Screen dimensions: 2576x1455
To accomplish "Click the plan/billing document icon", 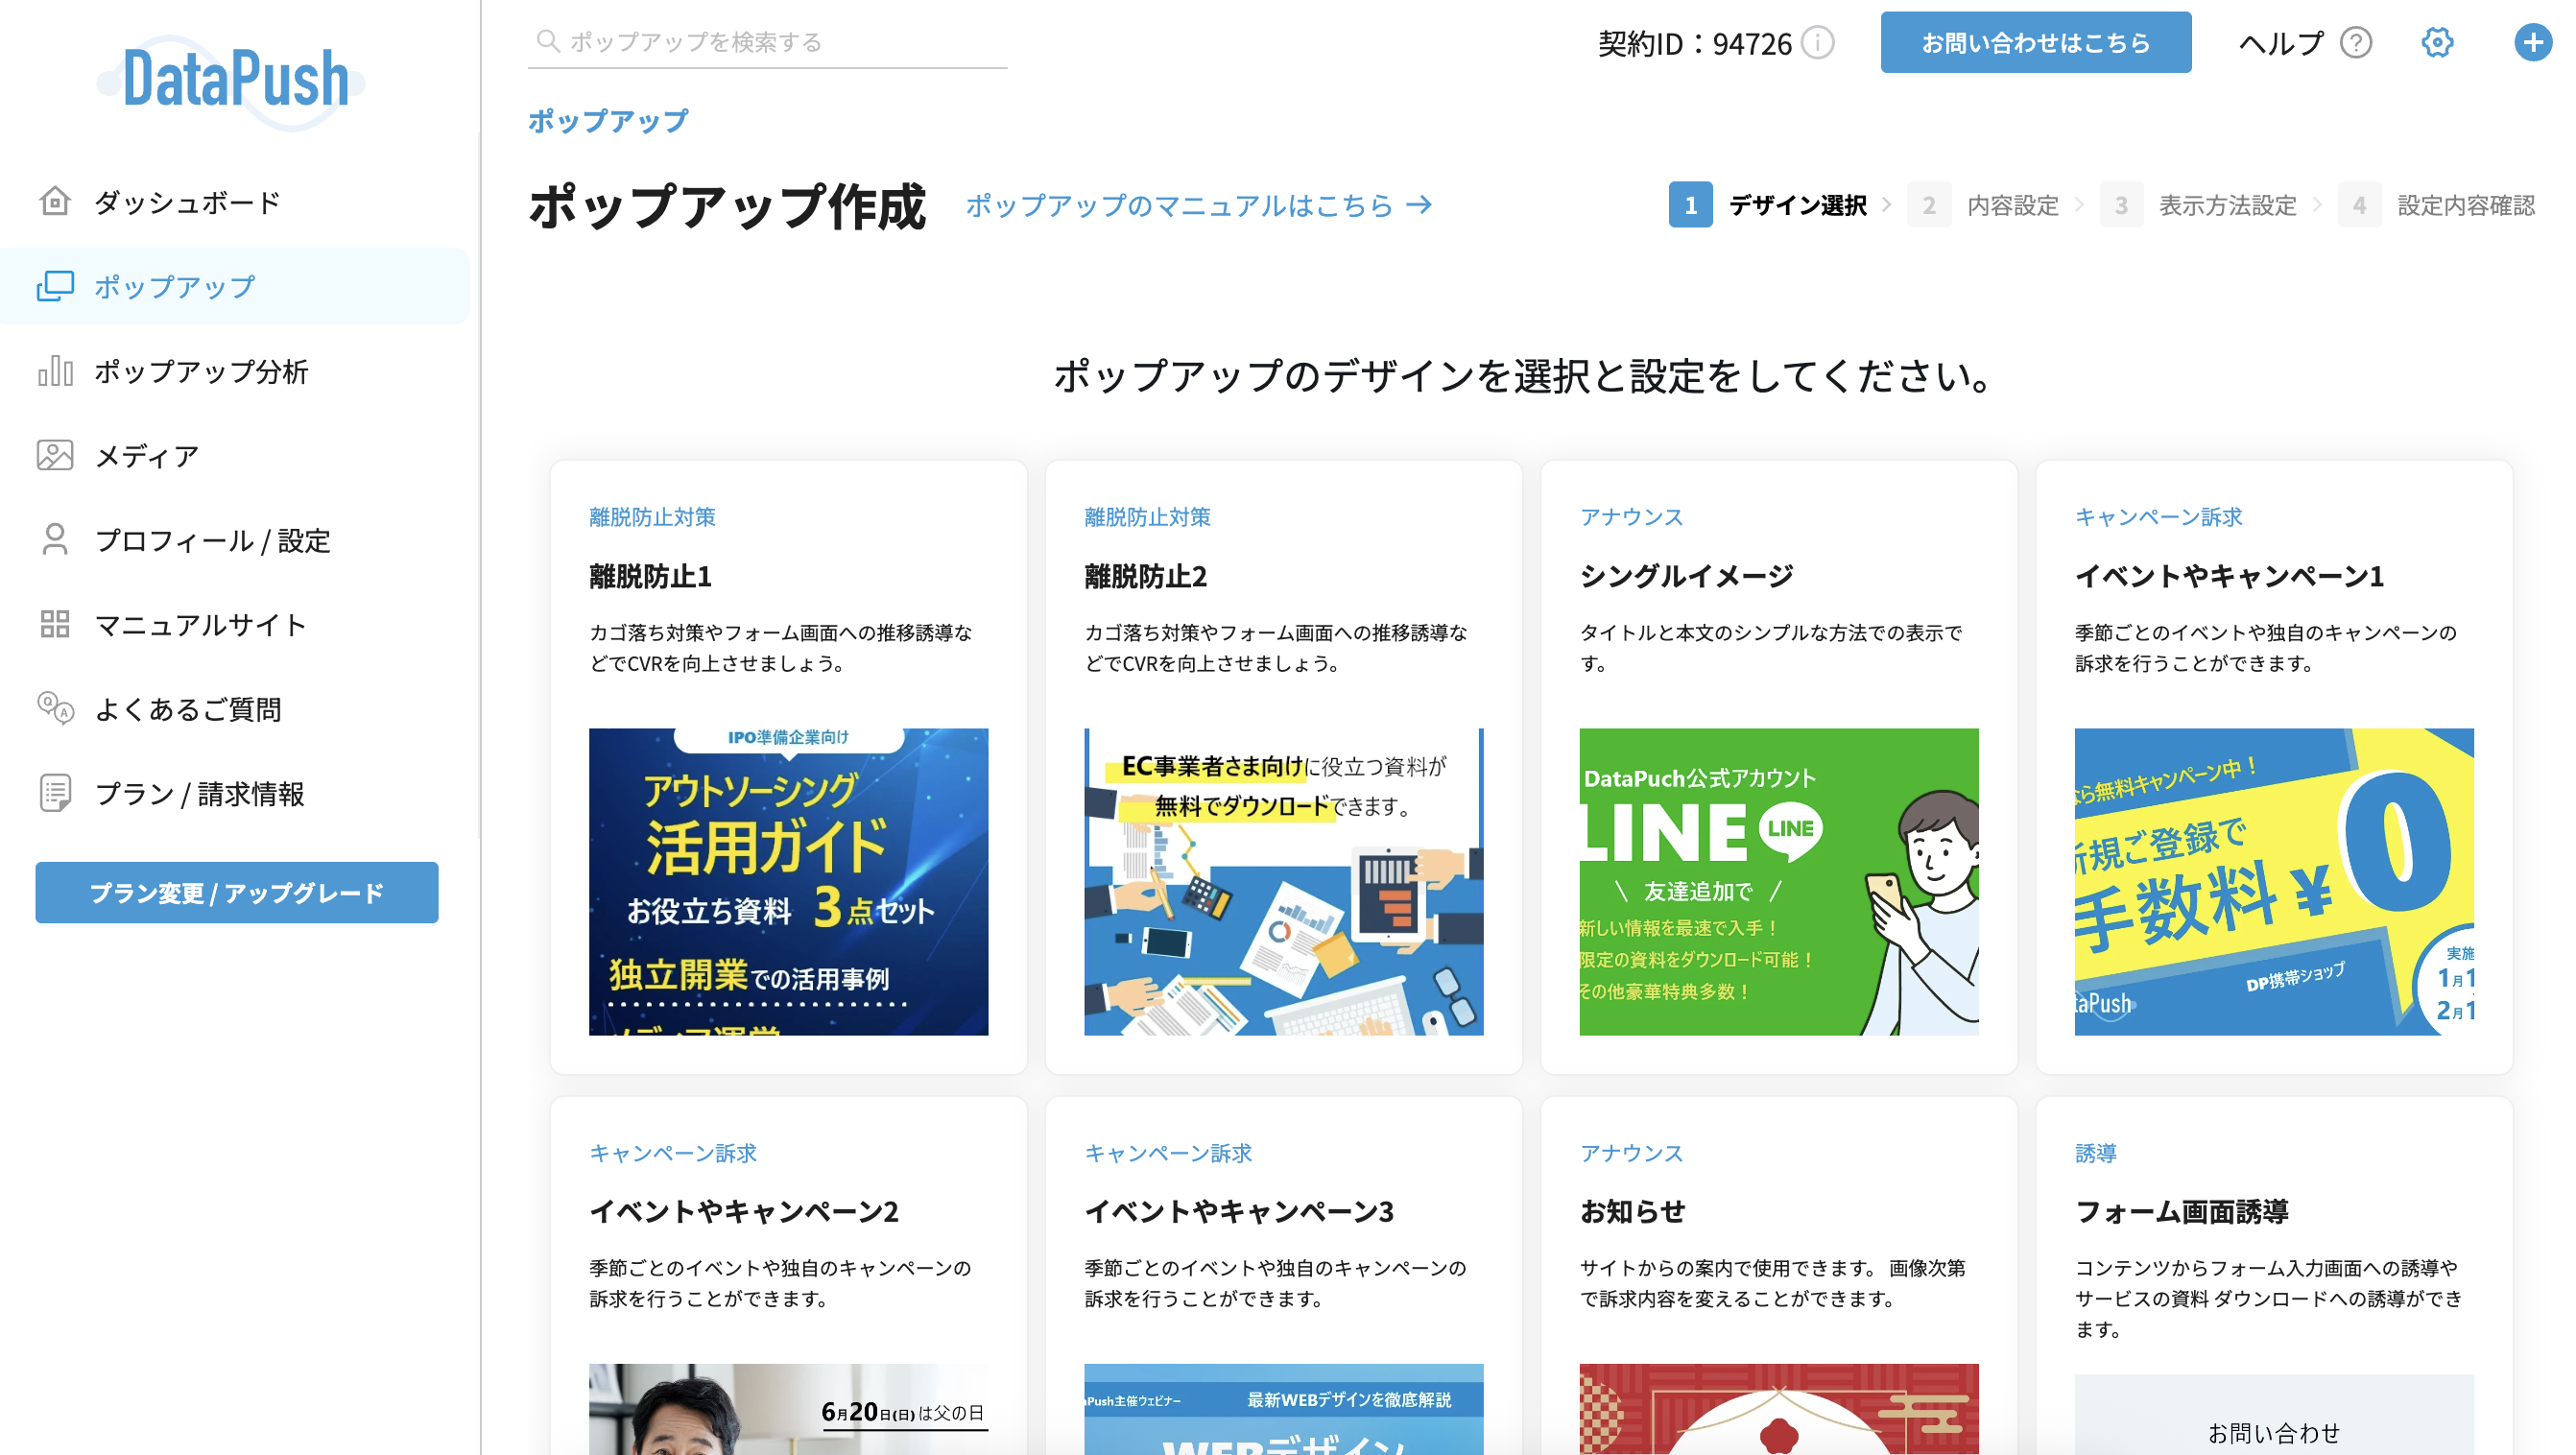I will (55, 794).
